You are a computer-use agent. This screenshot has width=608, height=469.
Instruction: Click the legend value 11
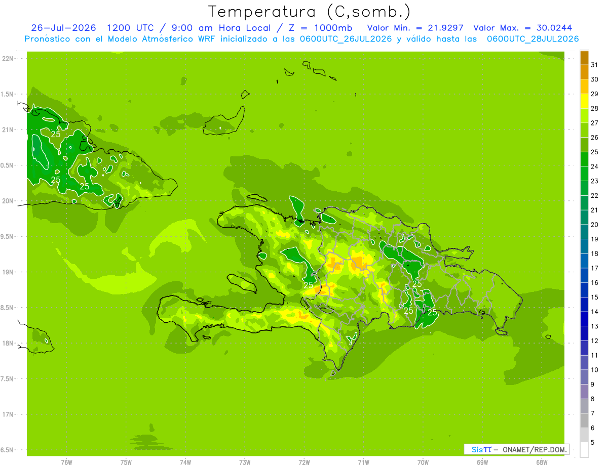tap(594, 355)
